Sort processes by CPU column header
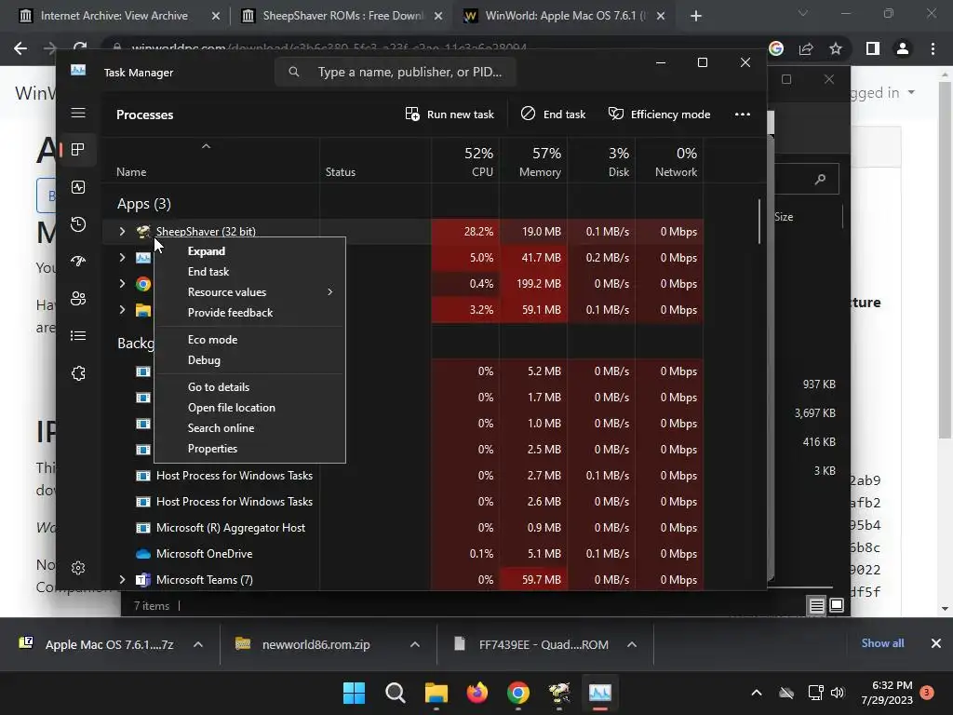The image size is (953, 715). 465,161
